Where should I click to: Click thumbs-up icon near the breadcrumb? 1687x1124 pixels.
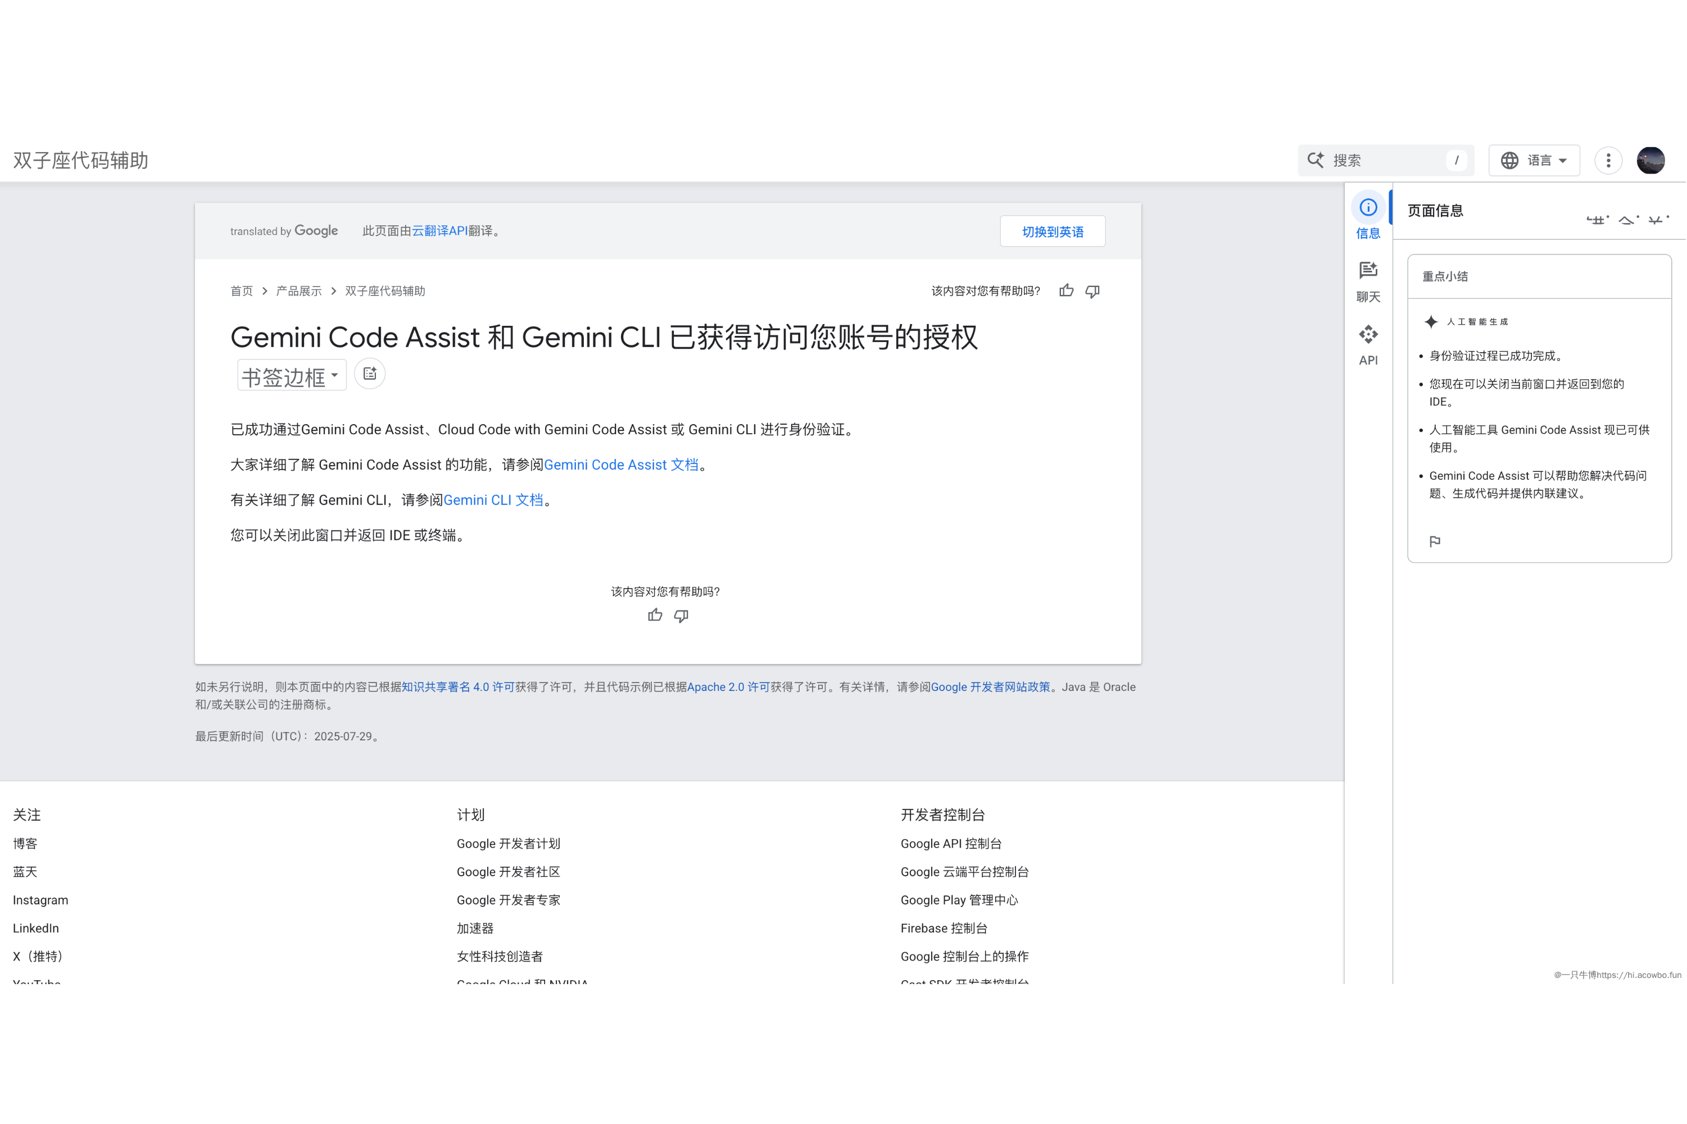coord(1066,291)
